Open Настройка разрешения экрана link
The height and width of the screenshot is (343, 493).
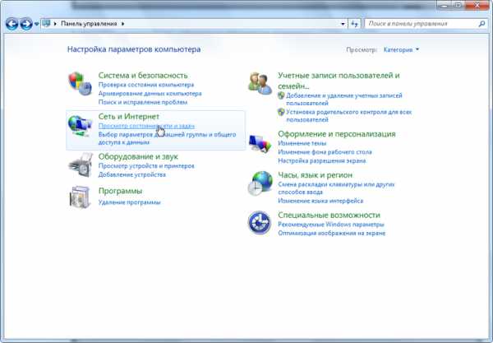[x=322, y=160]
